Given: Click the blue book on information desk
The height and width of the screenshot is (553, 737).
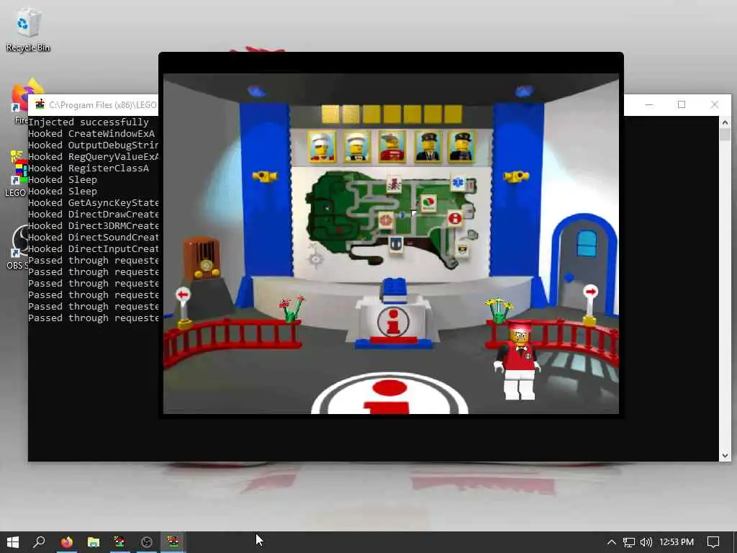Looking at the screenshot, I should tap(394, 290).
